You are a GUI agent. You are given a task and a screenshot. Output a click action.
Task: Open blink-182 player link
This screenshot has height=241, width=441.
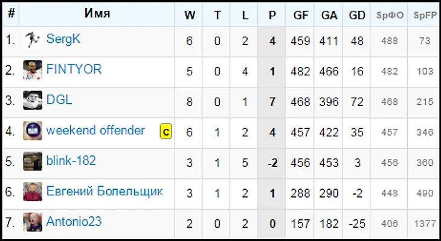click(71, 161)
